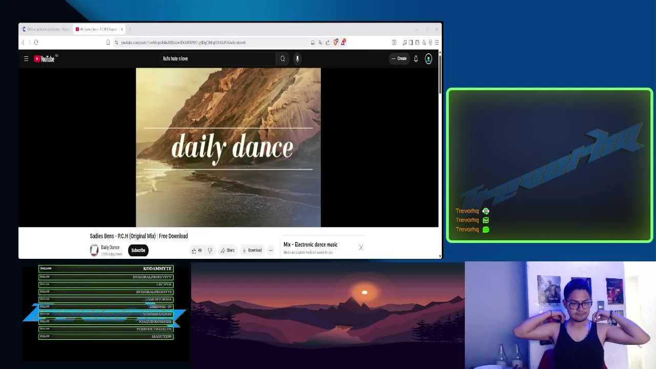This screenshot has height=369, width=656.
Task: Open the browser hamburger menu
Action: (x=437, y=43)
